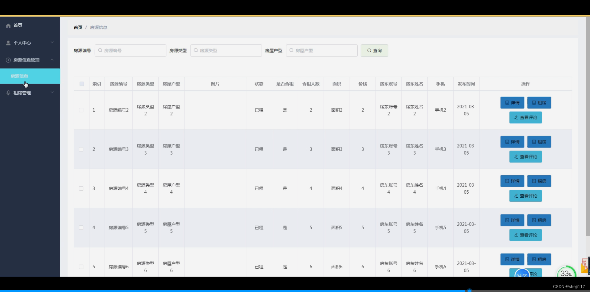Click cell 房源编号2
The height and width of the screenshot is (292, 590).
[x=119, y=110]
